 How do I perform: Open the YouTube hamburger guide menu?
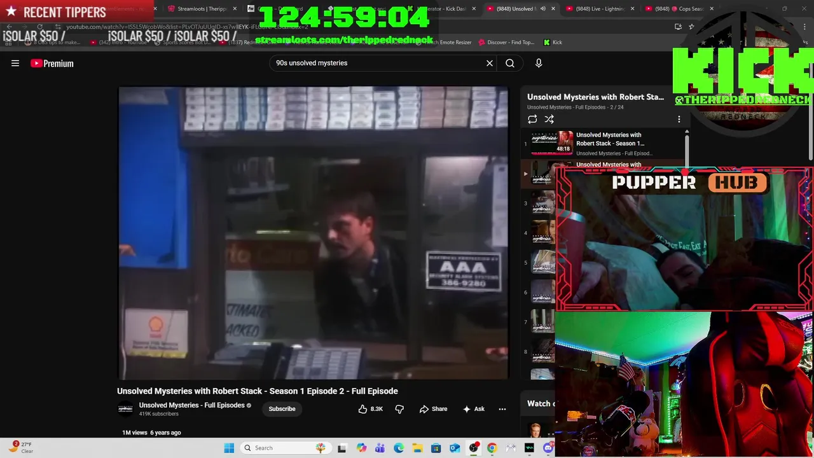pos(15,63)
